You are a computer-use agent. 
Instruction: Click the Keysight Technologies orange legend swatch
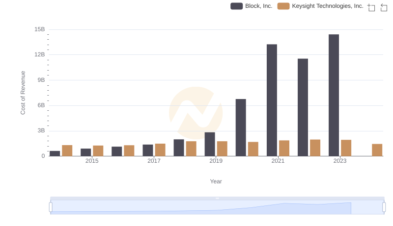tap(283, 6)
